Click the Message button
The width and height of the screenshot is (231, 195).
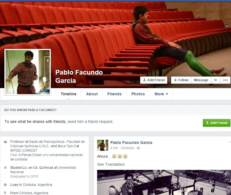201,80
